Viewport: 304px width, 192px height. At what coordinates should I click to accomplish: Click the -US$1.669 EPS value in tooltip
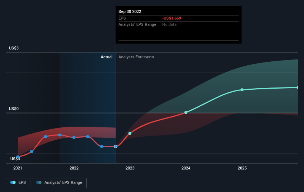click(x=171, y=18)
